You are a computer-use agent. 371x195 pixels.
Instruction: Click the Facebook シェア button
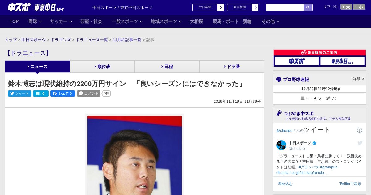63,93
